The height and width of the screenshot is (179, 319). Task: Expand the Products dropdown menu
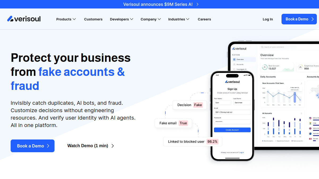pyautogui.click(x=66, y=19)
